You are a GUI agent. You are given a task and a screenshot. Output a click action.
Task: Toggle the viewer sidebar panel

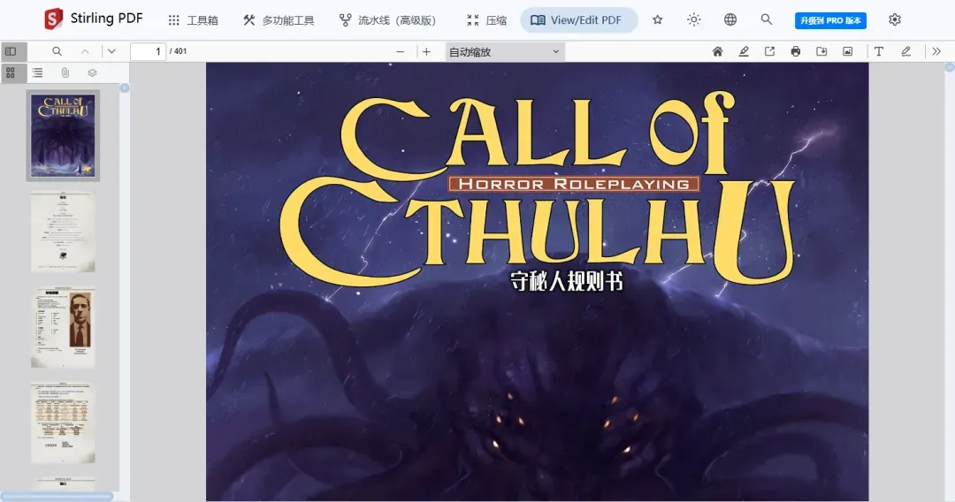11,52
